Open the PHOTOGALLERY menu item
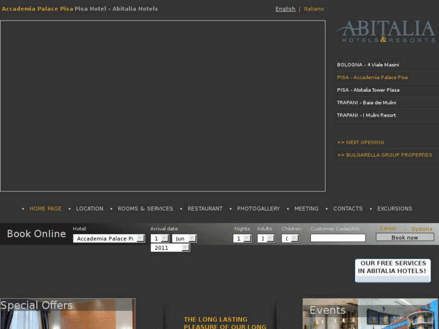 tap(258, 209)
